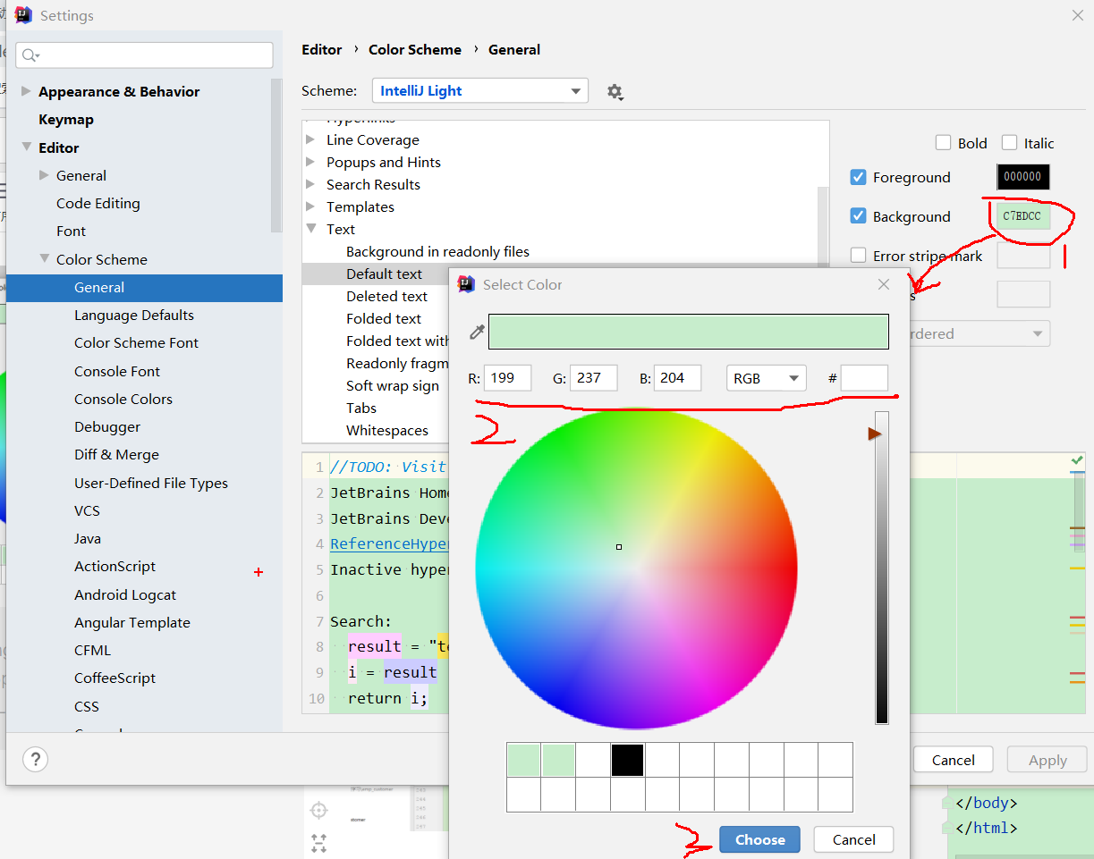Collapse the Text group
The height and width of the screenshot is (859, 1094).
pos(310,229)
